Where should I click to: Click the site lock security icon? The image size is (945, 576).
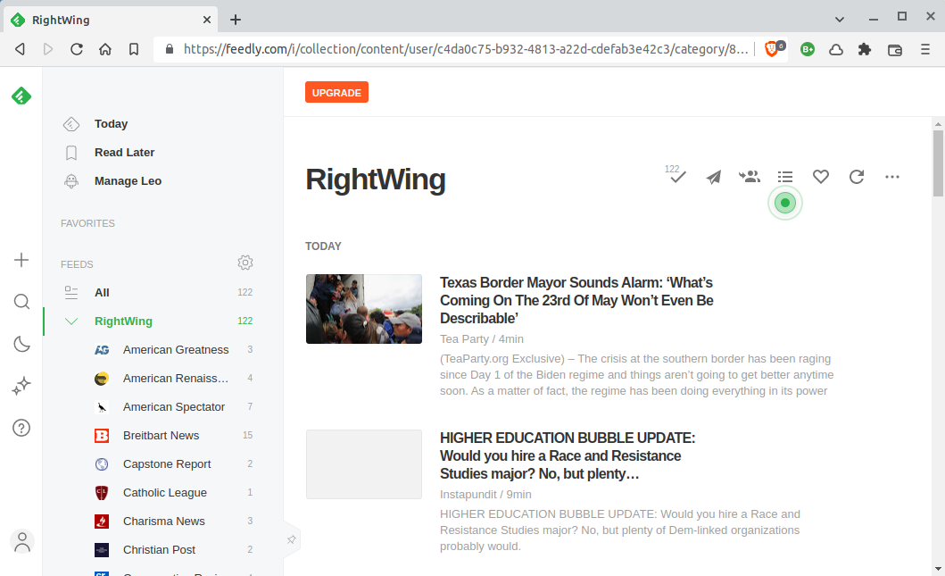point(170,49)
